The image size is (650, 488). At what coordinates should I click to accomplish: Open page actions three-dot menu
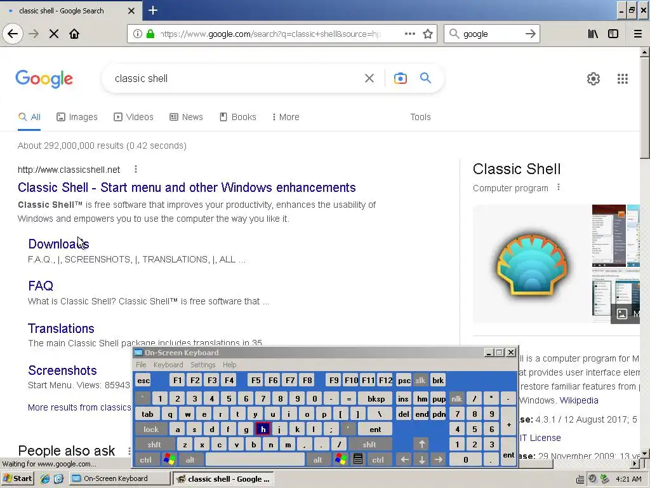point(410,34)
